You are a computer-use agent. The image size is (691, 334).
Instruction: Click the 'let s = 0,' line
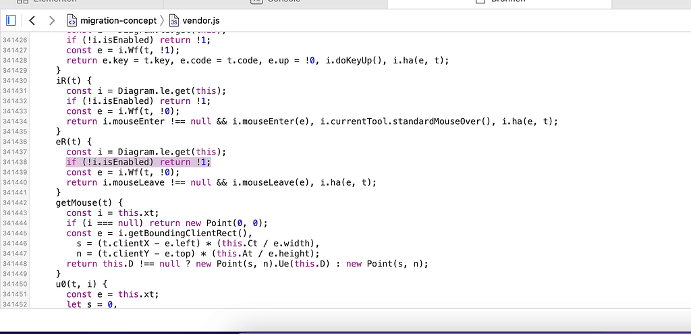(x=92, y=304)
